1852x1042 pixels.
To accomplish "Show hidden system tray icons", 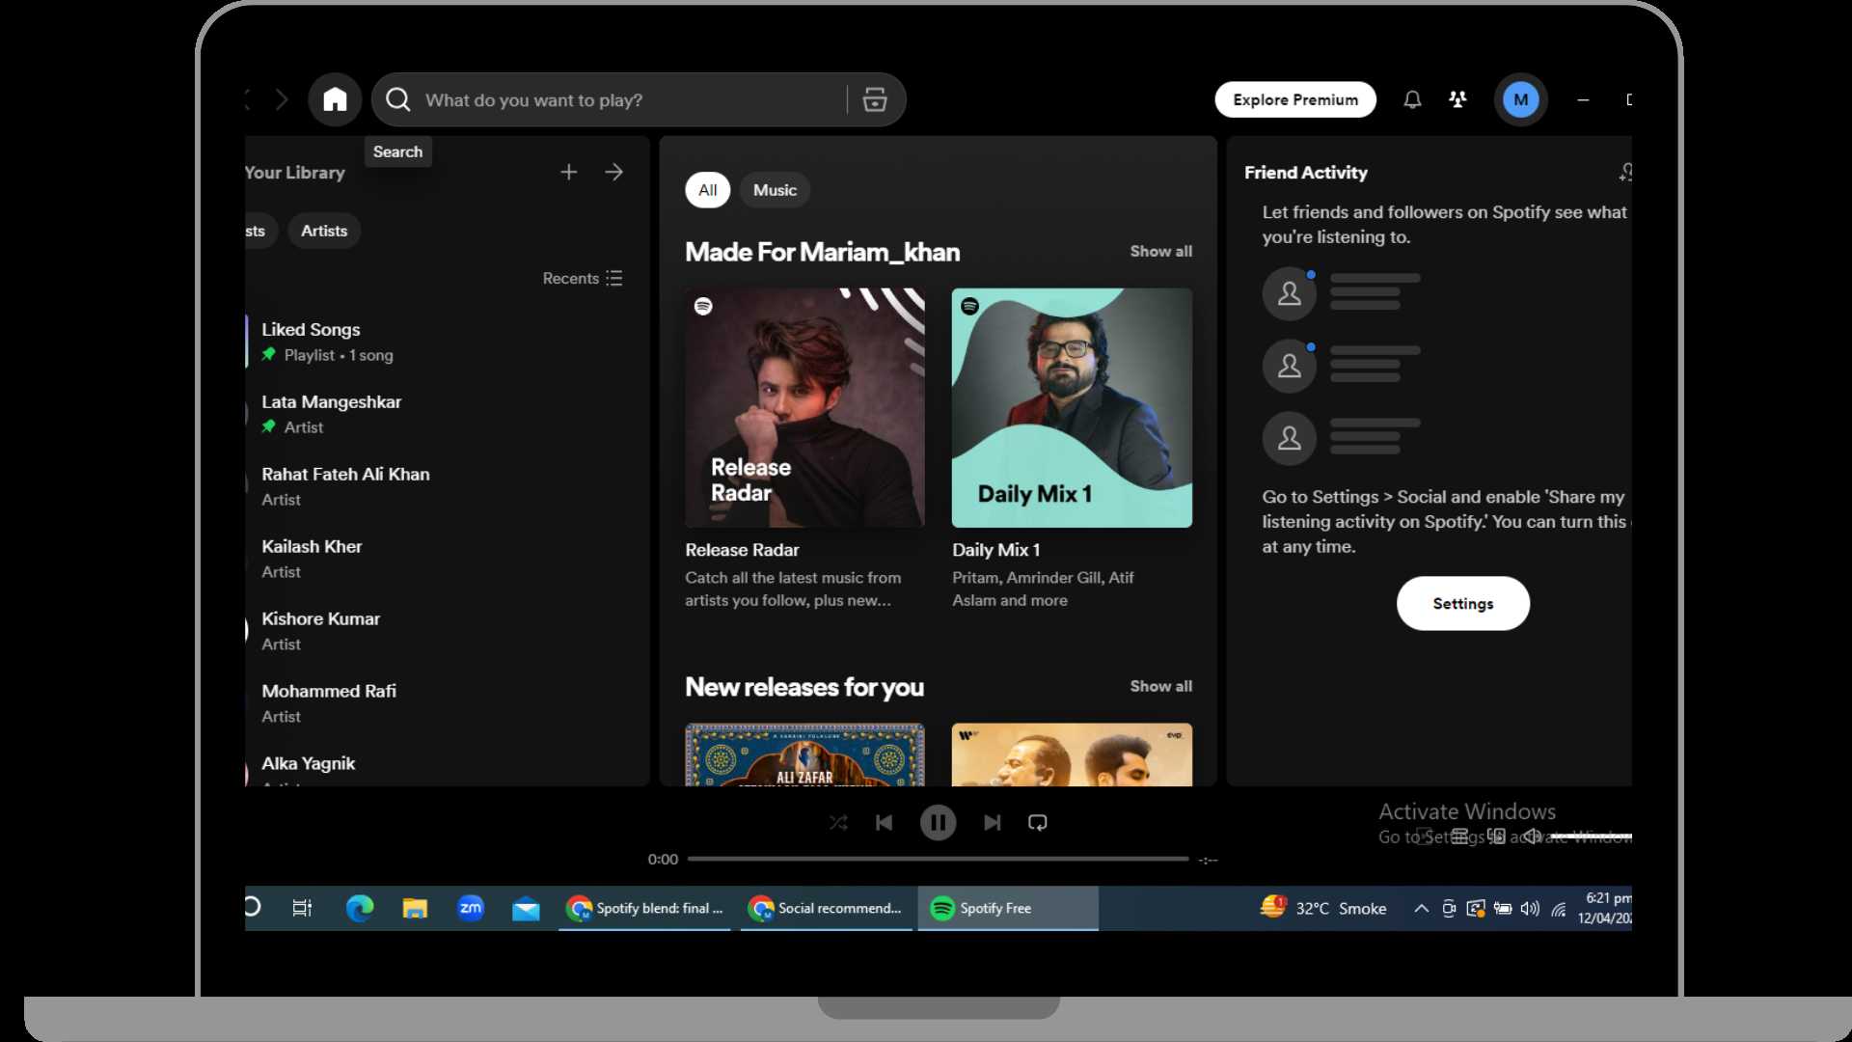I will tap(1421, 908).
